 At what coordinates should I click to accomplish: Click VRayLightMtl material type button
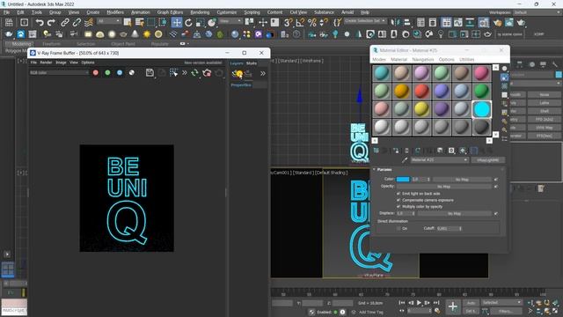pyautogui.click(x=488, y=160)
